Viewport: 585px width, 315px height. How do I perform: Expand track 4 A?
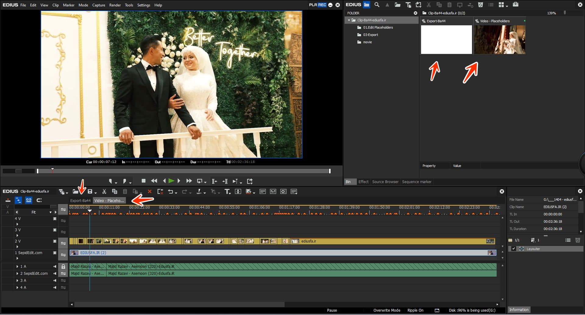pyautogui.click(x=17, y=288)
